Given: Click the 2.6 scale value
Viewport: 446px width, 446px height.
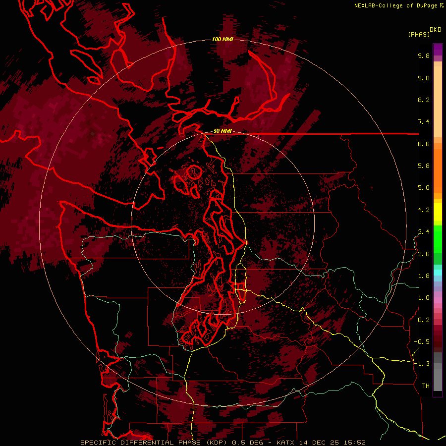Looking at the screenshot, I should pyautogui.click(x=424, y=254).
